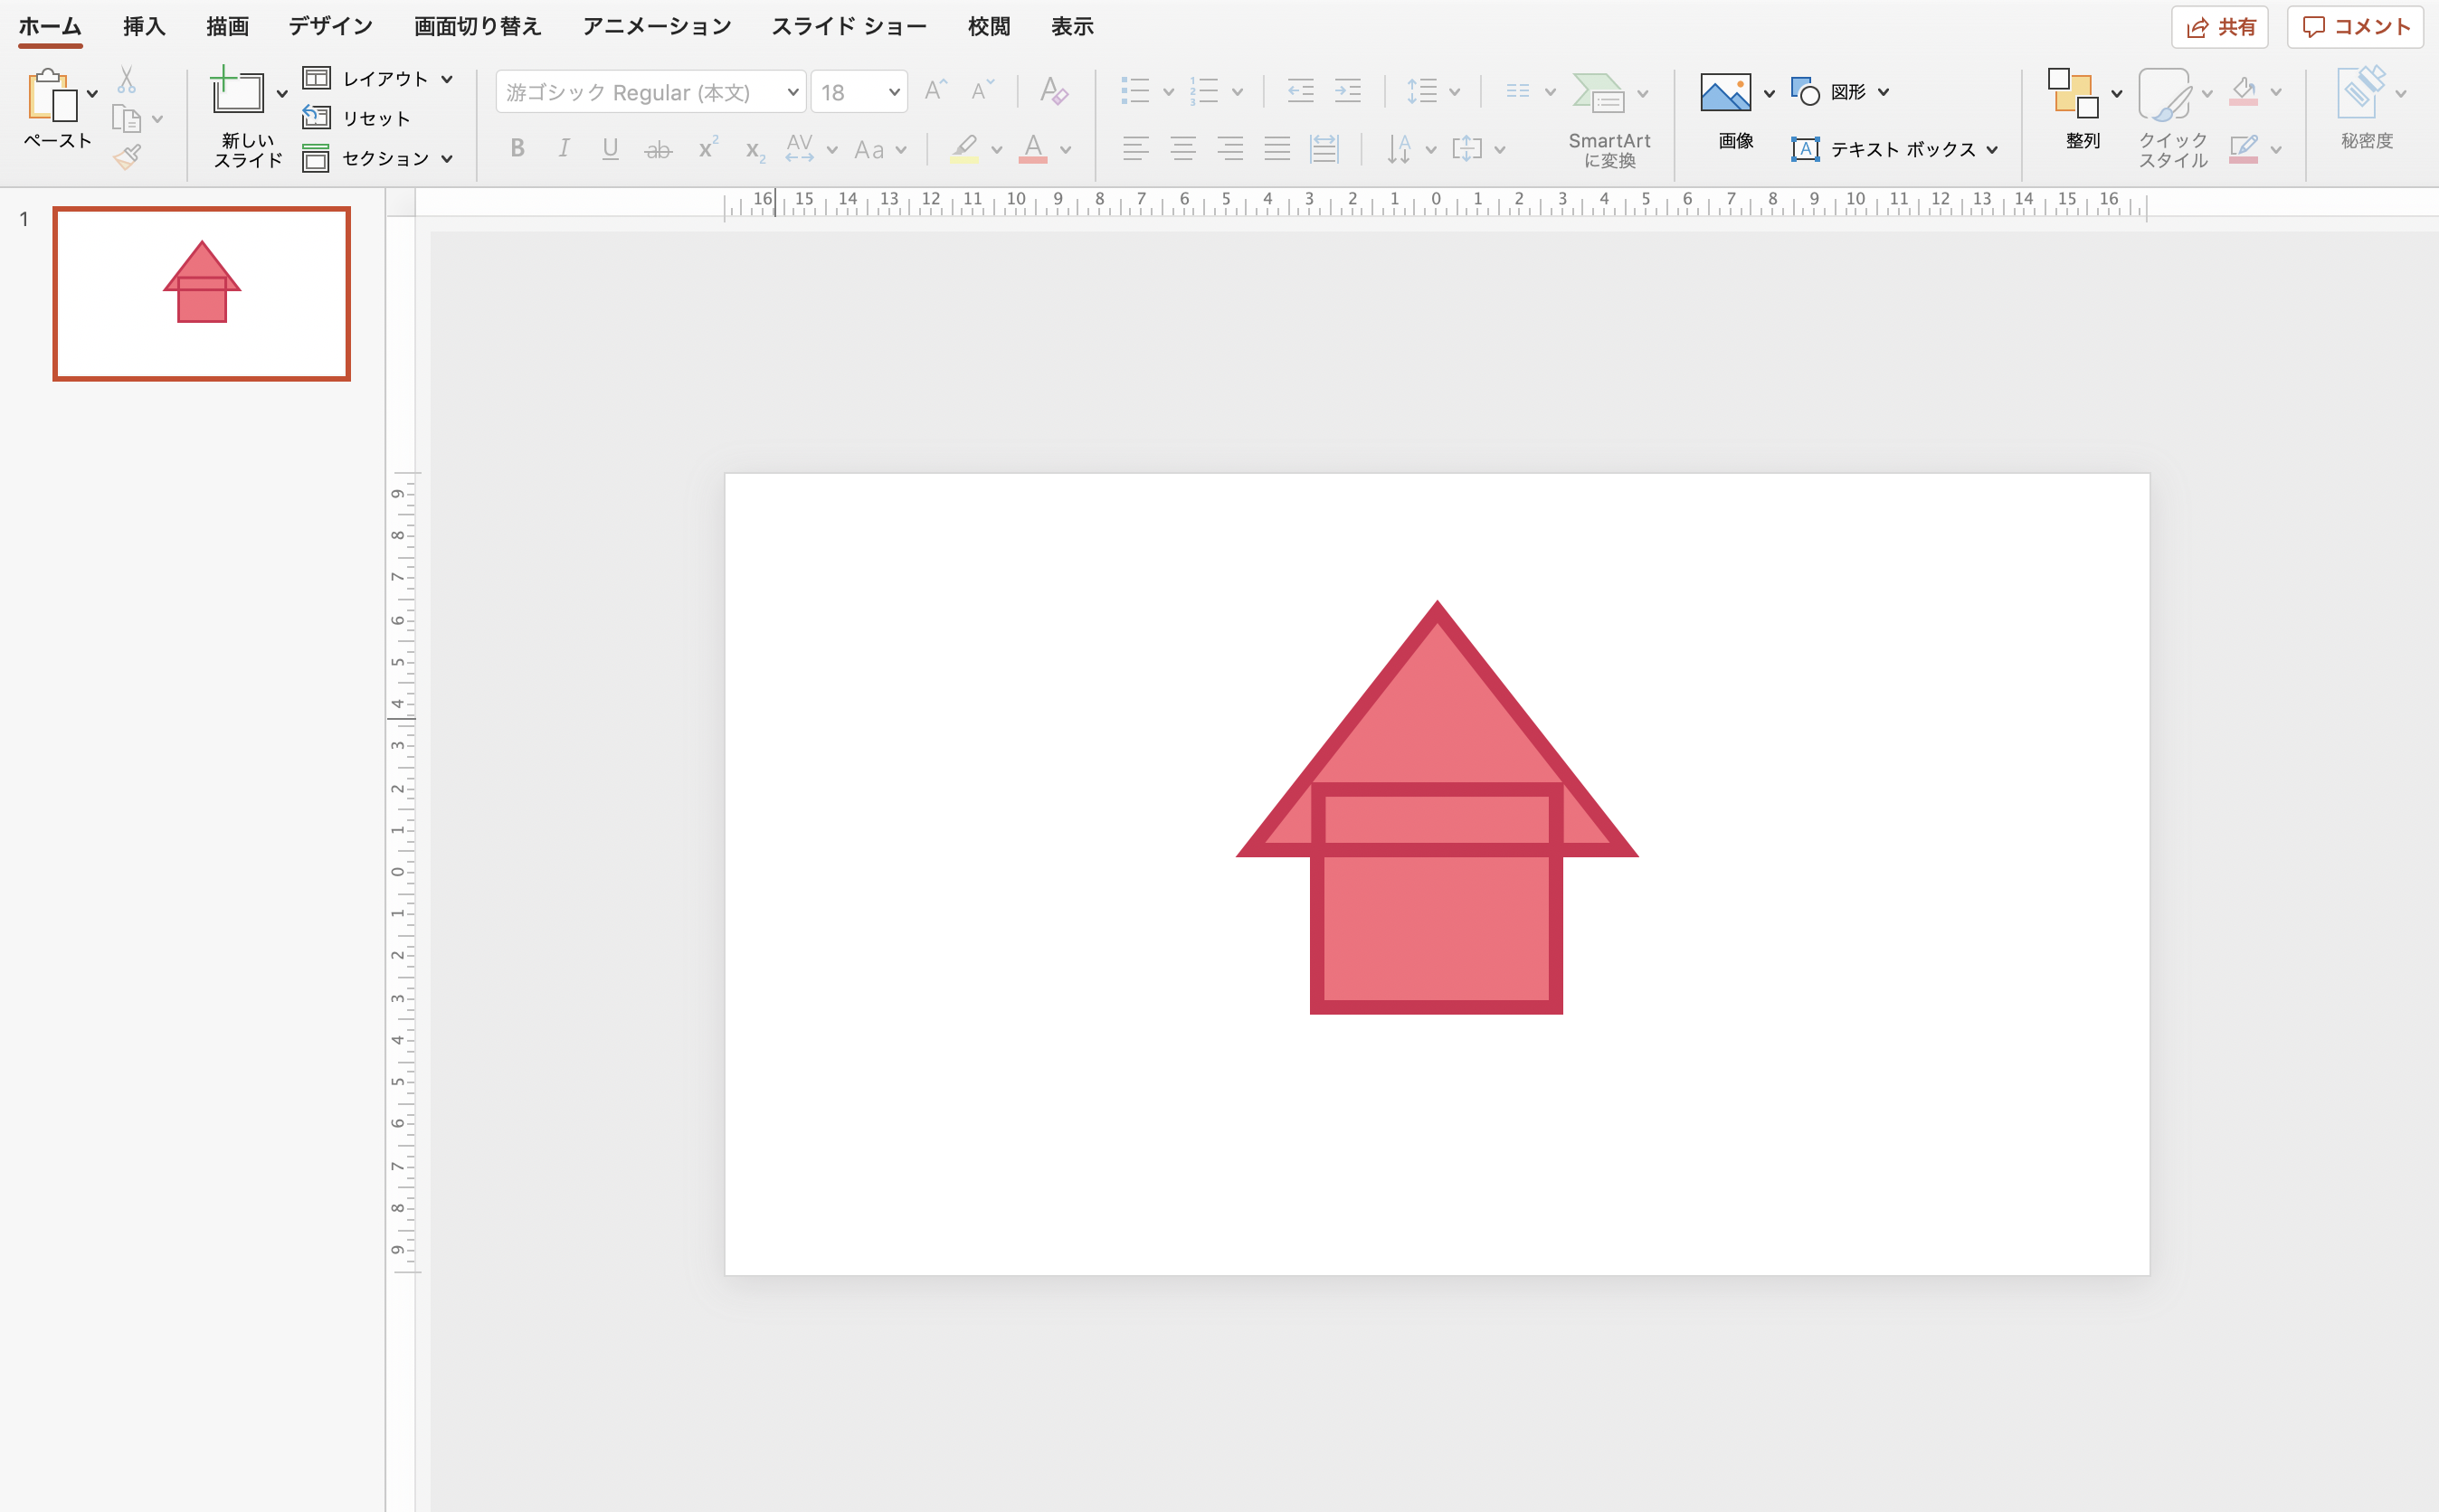Switch to the 表示 tab

pos(1072,26)
